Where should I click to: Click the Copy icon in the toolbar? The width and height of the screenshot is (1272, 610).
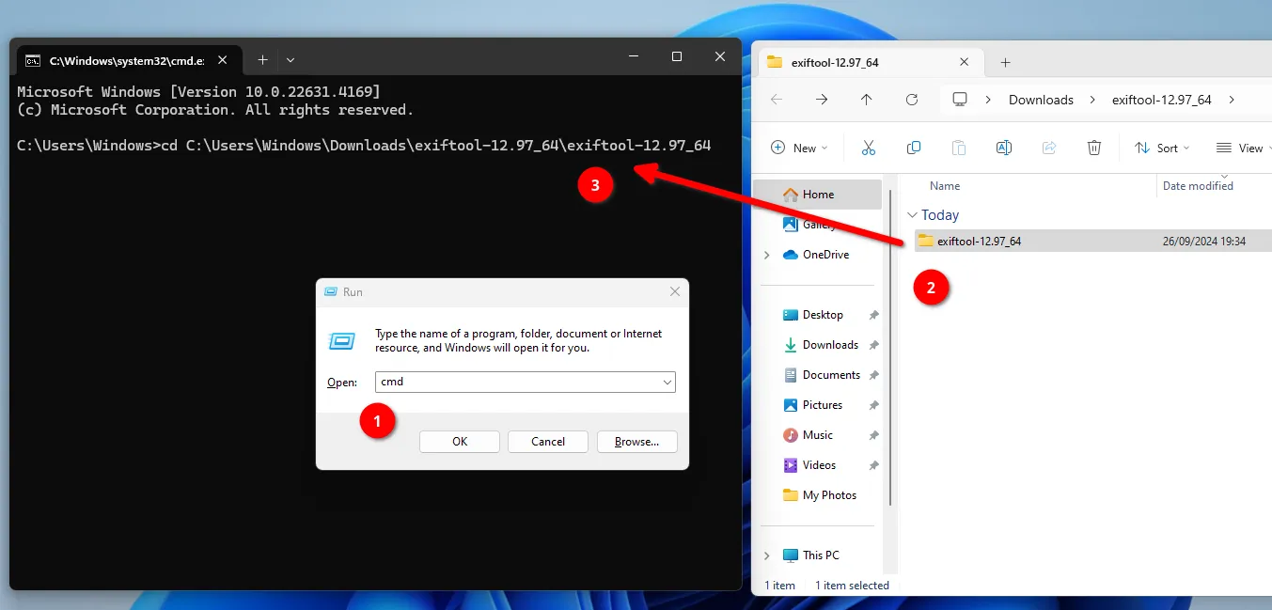pyautogui.click(x=913, y=148)
